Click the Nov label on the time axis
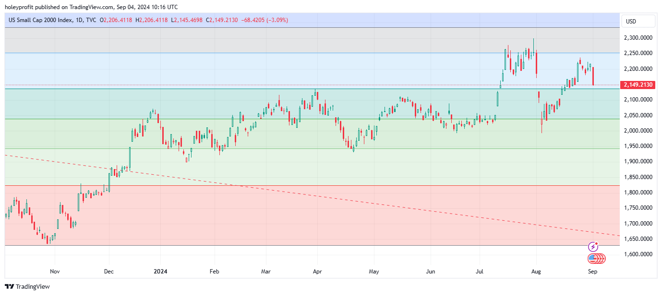This screenshot has width=662, height=295. [x=55, y=272]
